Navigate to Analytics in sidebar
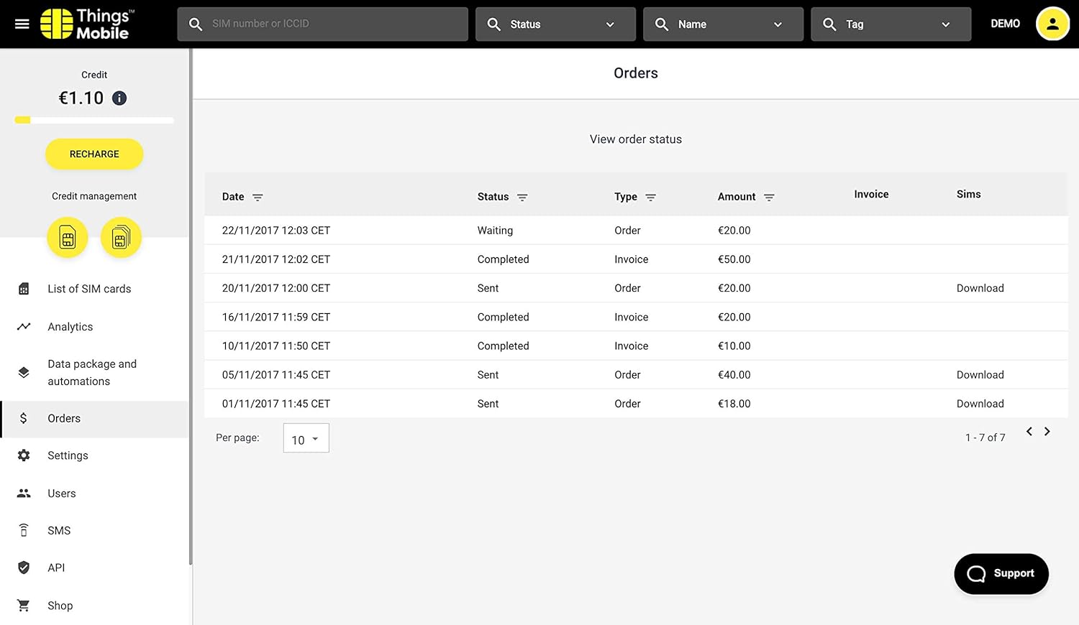Viewport: 1079px width, 625px height. pyautogui.click(x=70, y=327)
